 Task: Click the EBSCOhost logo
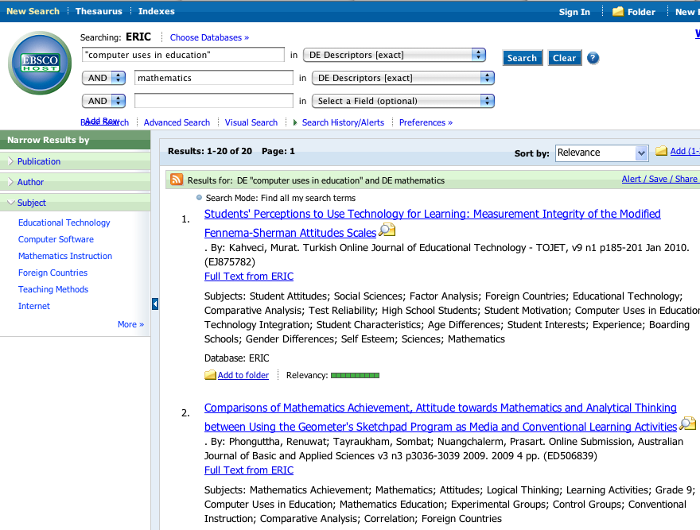(x=40, y=64)
